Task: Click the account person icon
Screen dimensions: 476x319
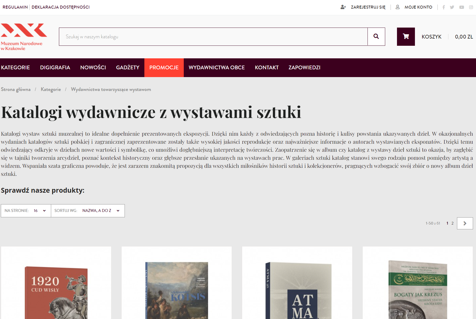Action: (398, 7)
